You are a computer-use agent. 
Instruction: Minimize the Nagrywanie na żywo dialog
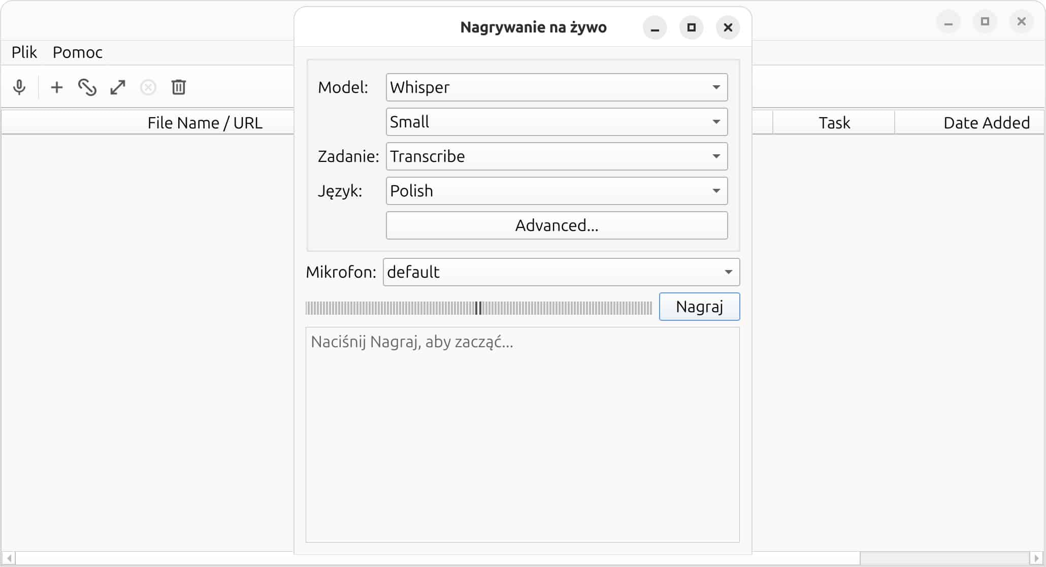click(655, 27)
